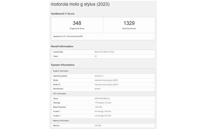Screen dimensions: 207x129
Task: Click the CPU name ARM MT6769V/CZ
Action: click(102, 98)
